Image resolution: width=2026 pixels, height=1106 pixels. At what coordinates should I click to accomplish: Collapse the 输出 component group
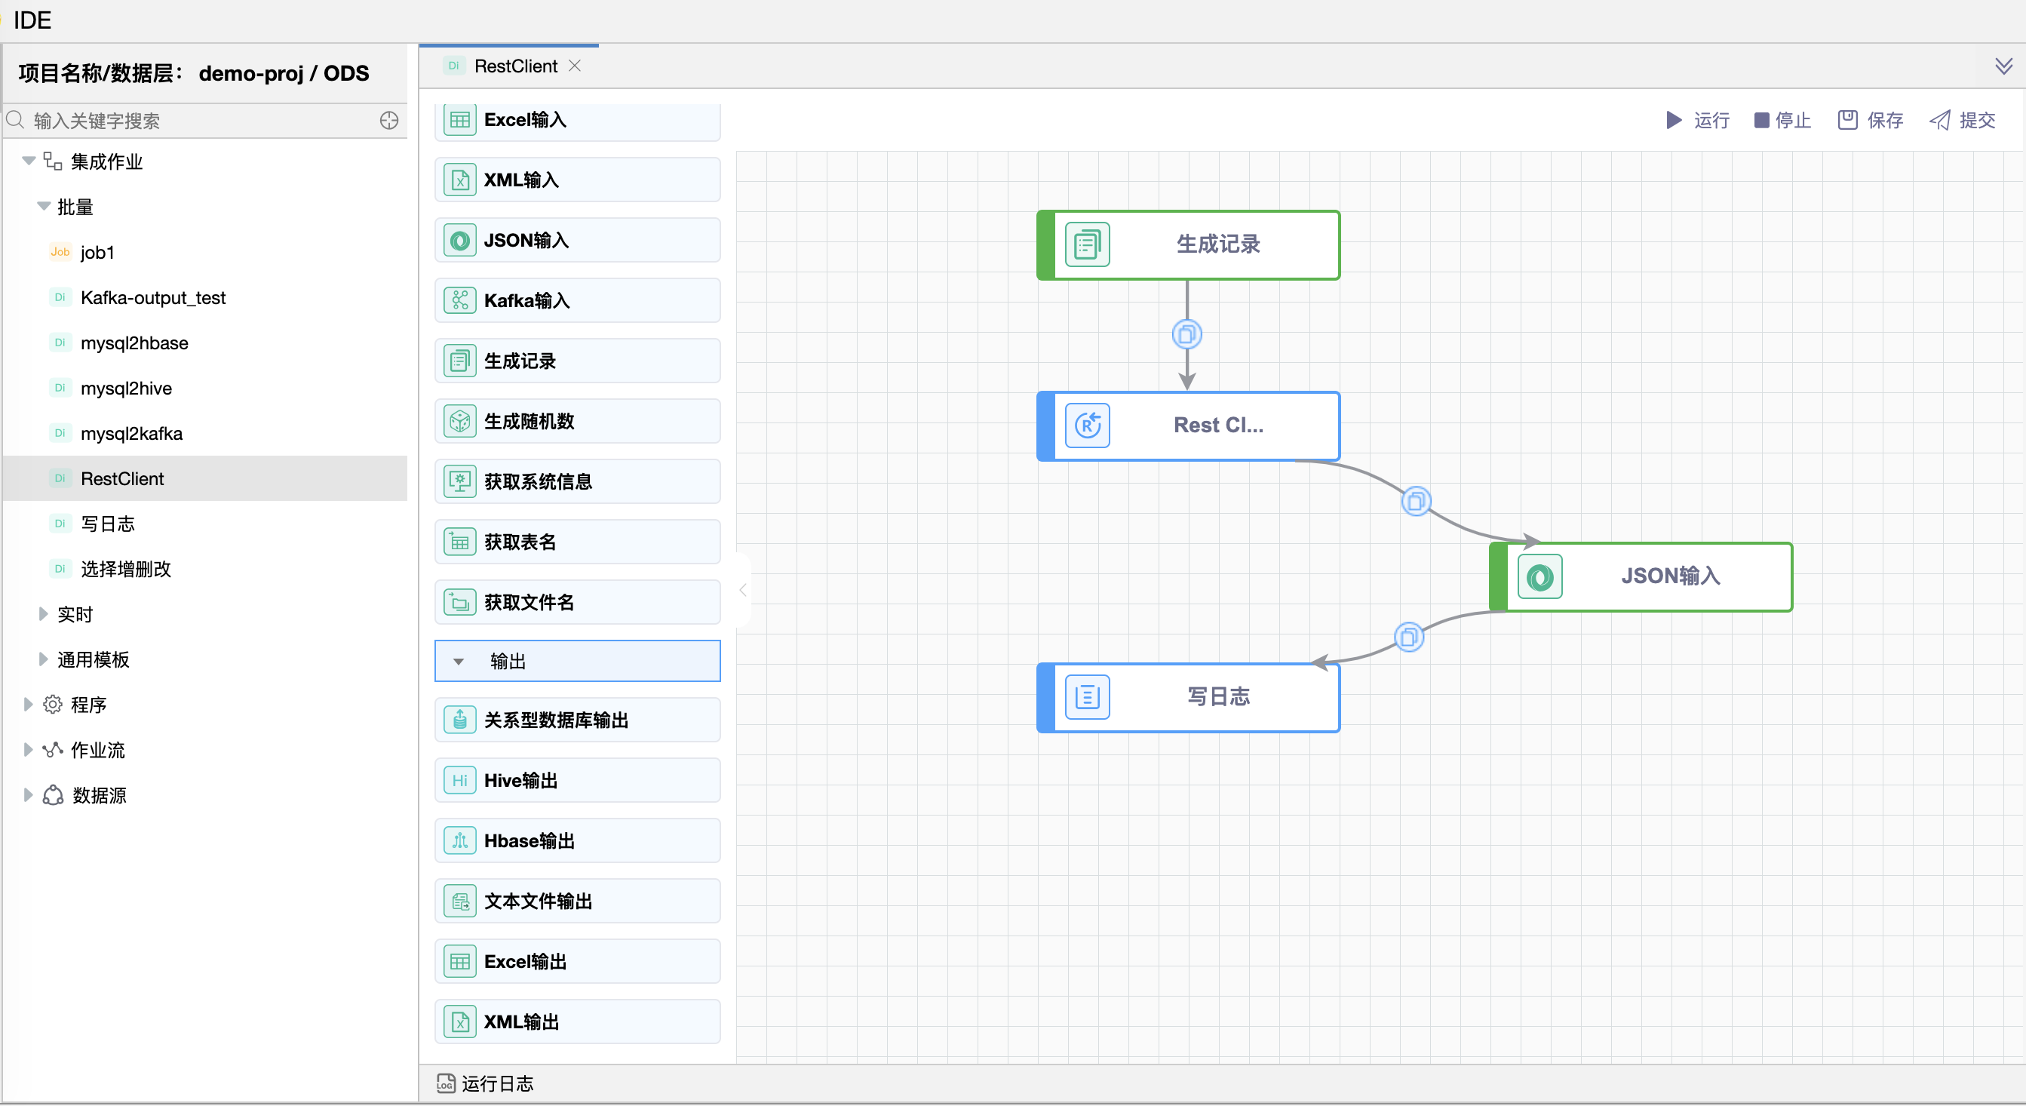459,662
